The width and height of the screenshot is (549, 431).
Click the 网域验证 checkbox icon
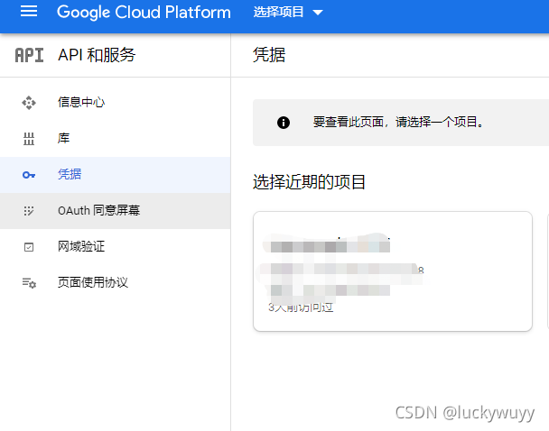tap(29, 247)
